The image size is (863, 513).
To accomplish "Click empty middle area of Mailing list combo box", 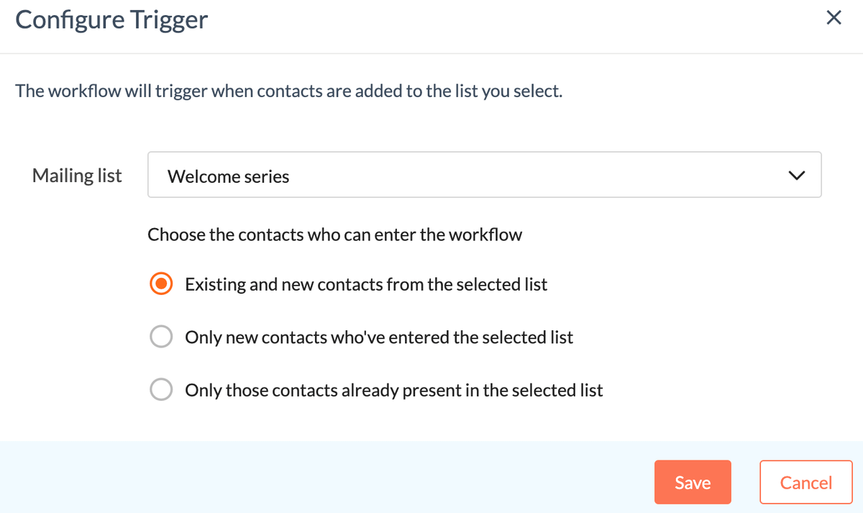I will (x=503, y=175).
